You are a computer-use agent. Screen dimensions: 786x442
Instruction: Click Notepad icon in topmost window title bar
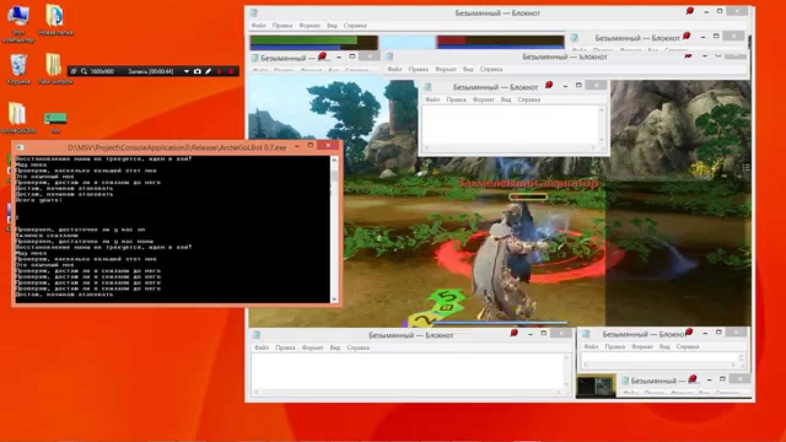point(254,13)
